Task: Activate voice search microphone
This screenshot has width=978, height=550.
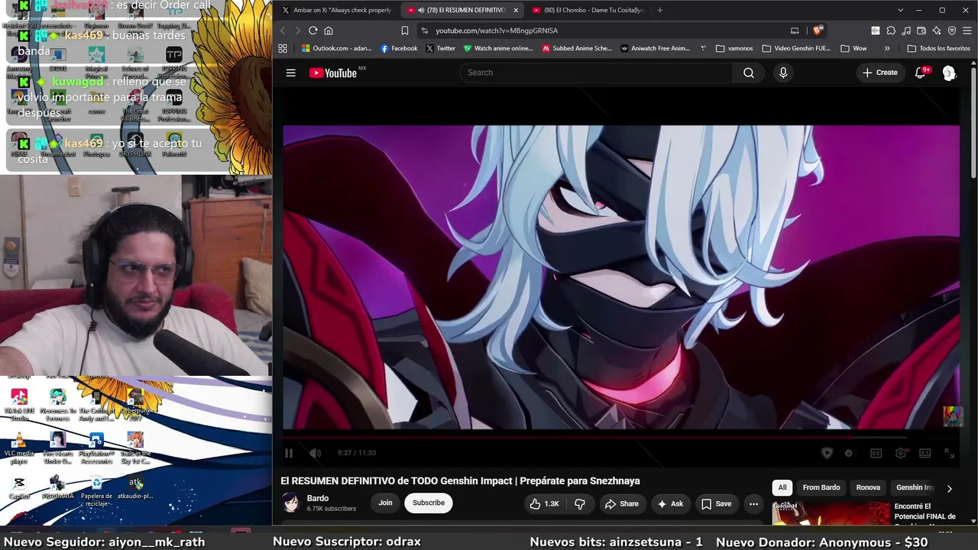Action: click(x=783, y=73)
